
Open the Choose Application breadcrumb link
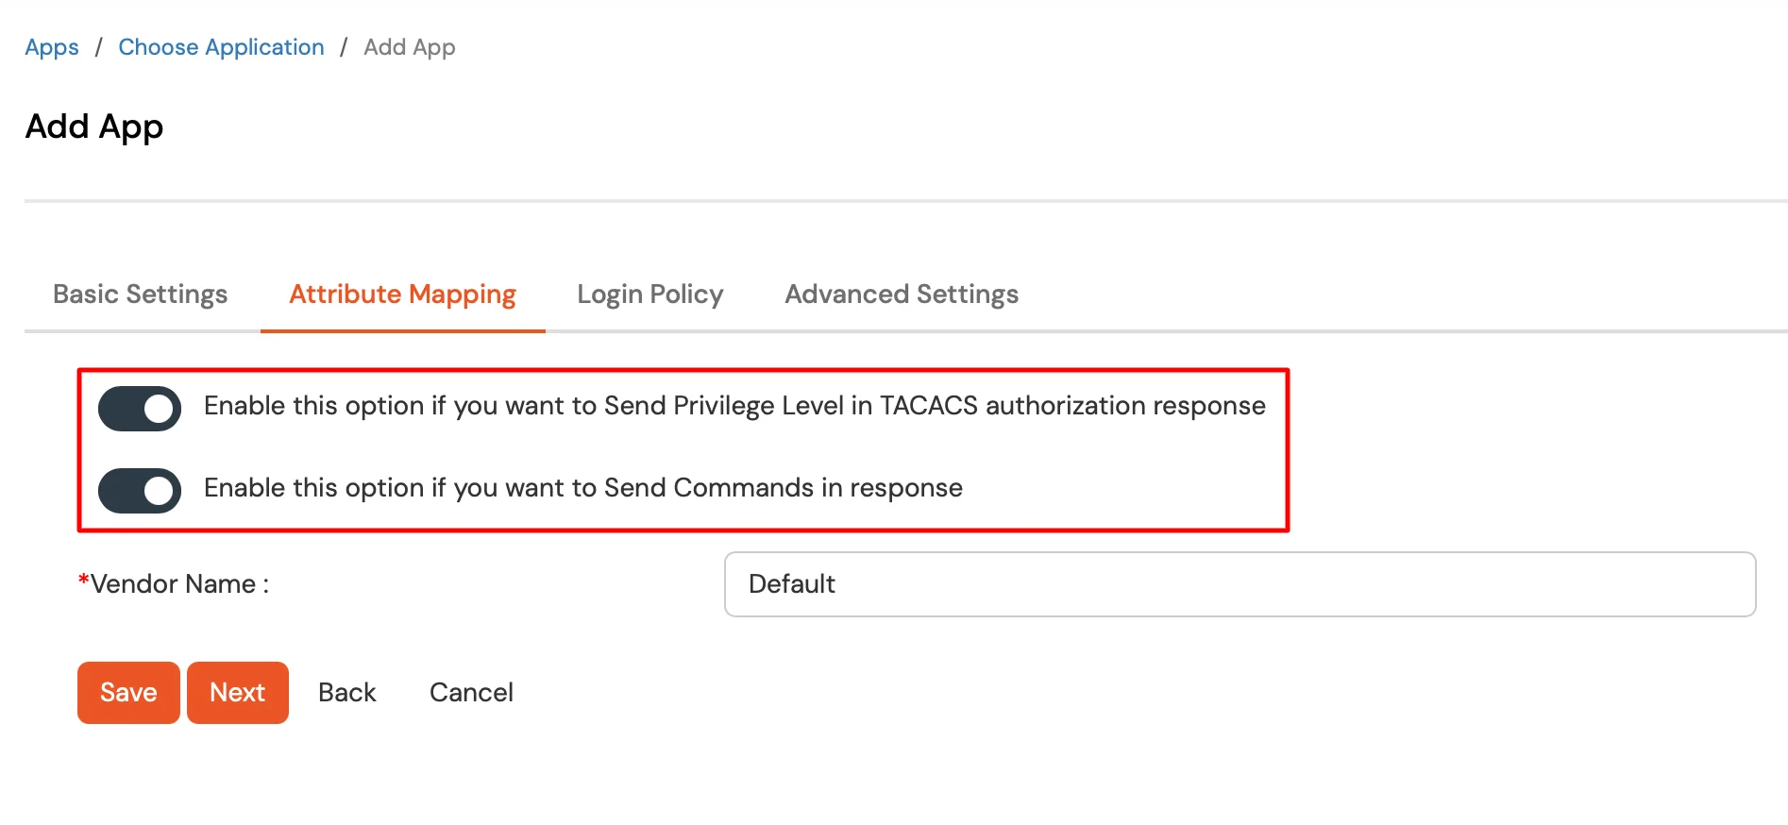point(221,47)
